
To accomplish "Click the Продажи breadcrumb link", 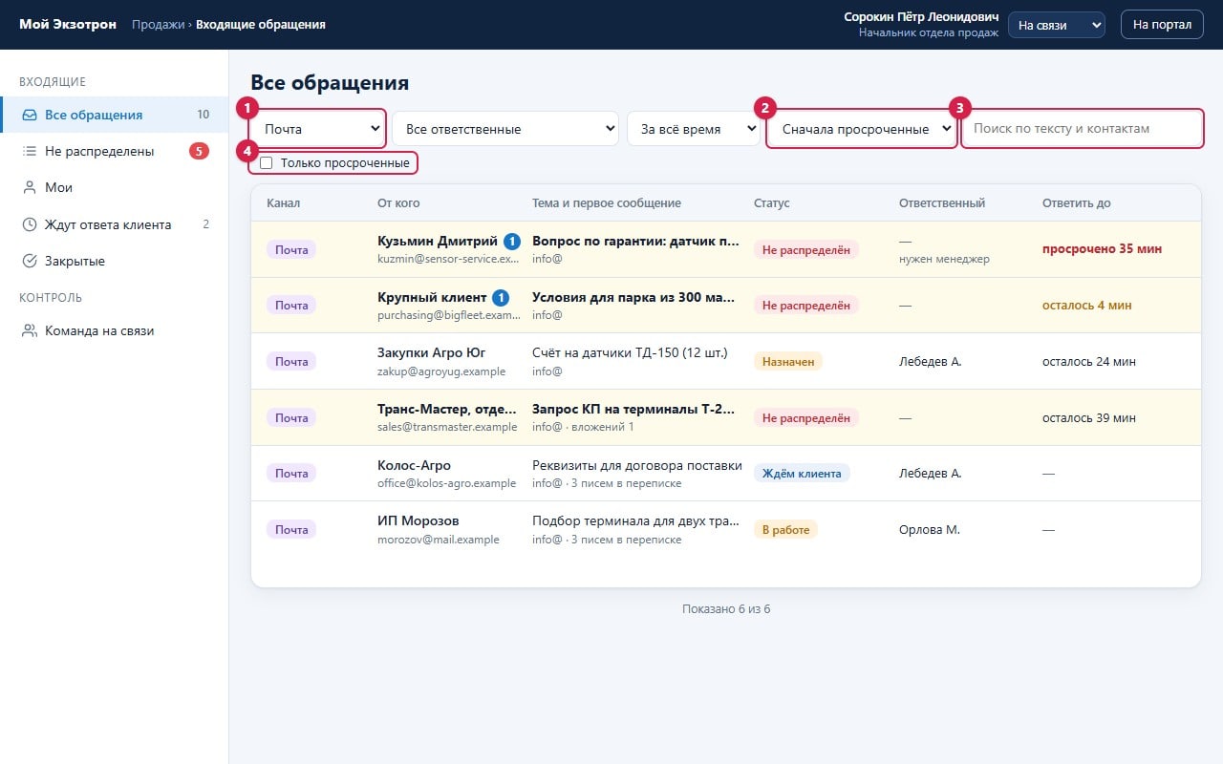I will (158, 25).
